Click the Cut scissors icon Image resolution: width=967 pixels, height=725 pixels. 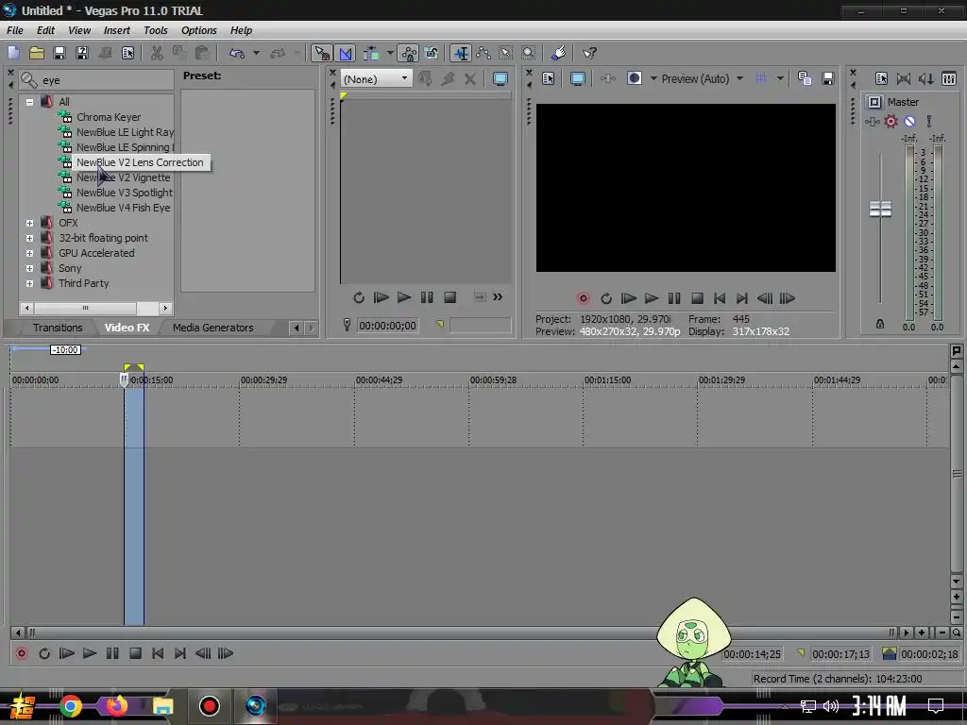coord(157,53)
